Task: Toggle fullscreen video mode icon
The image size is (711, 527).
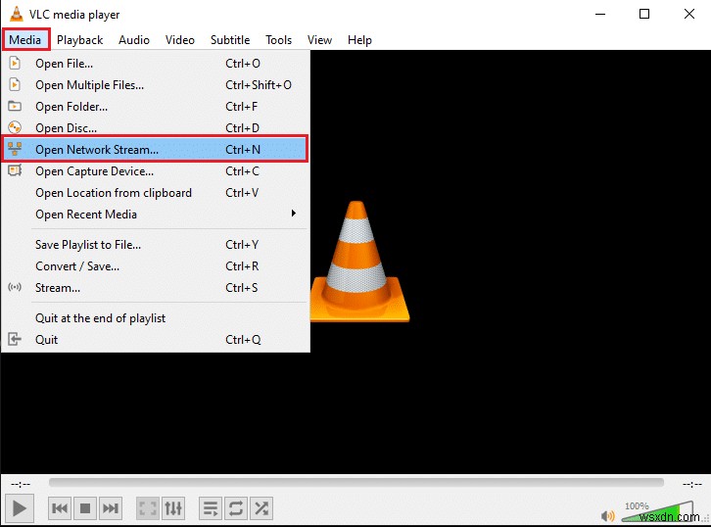Action: pyautogui.click(x=148, y=508)
